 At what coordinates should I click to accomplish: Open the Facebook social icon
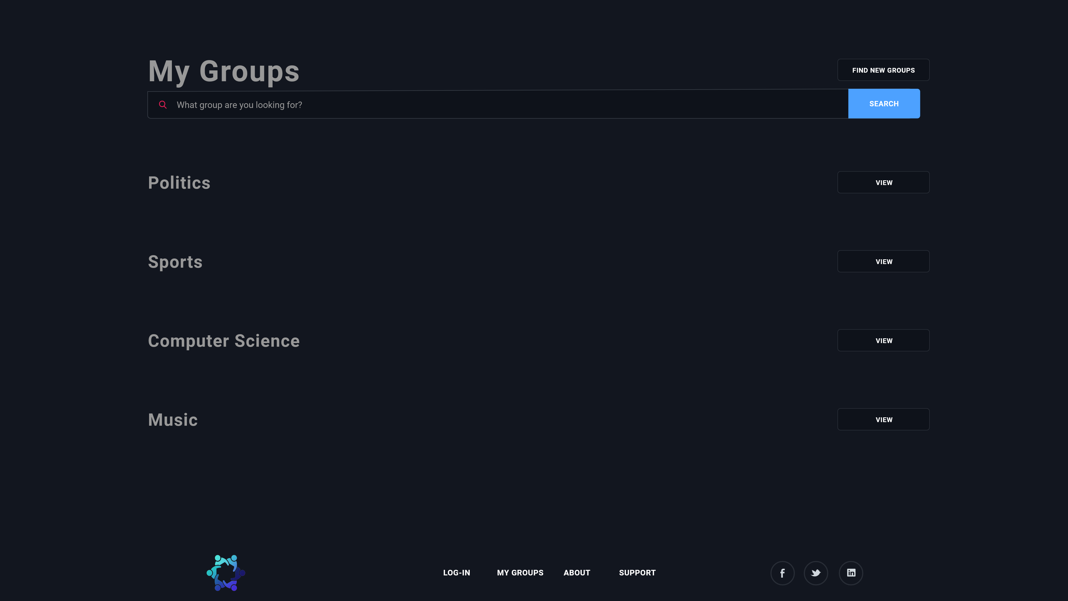pyautogui.click(x=782, y=573)
